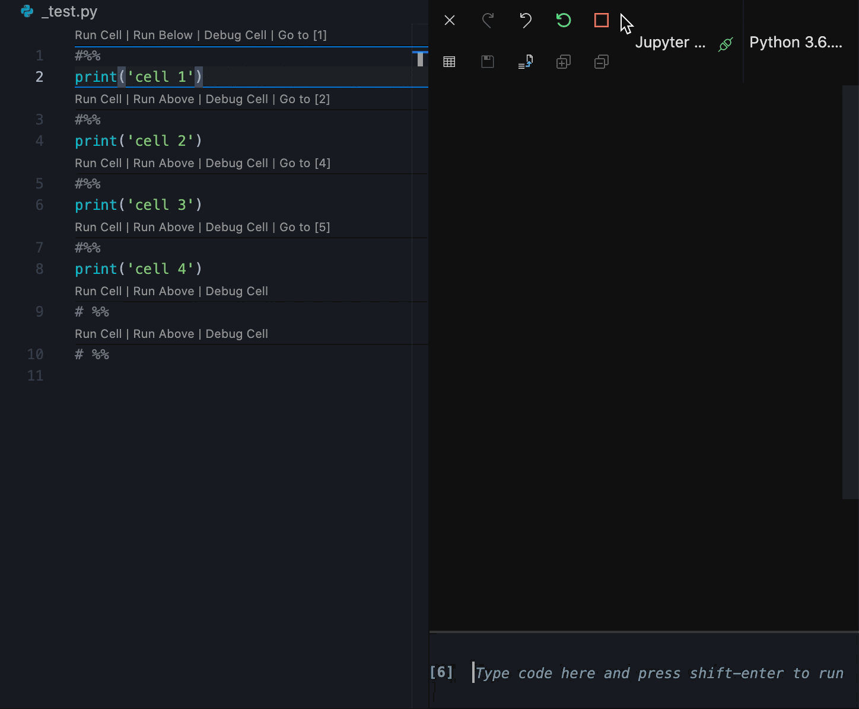Place cursor in print('cell 4') line
This screenshot has width=859, height=709.
(x=139, y=269)
